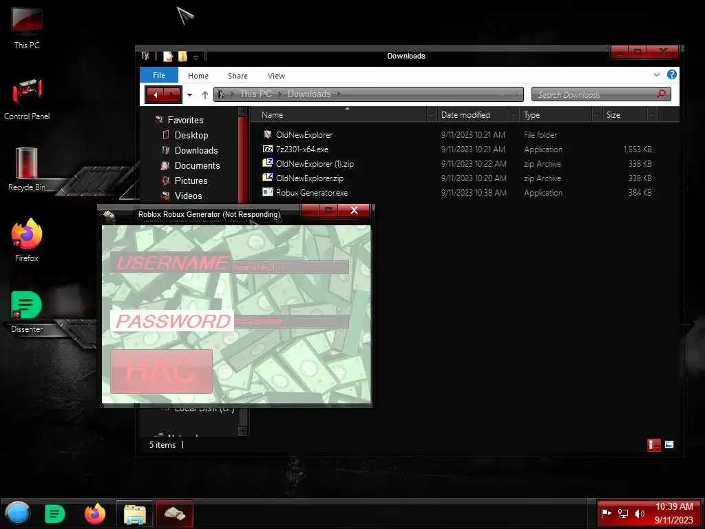Open Name column filter dropdown
This screenshot has width=705, height=529.
click(432, 115)
